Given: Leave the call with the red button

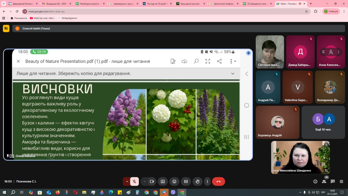Looking at the screenshot, I should [218, 181].
